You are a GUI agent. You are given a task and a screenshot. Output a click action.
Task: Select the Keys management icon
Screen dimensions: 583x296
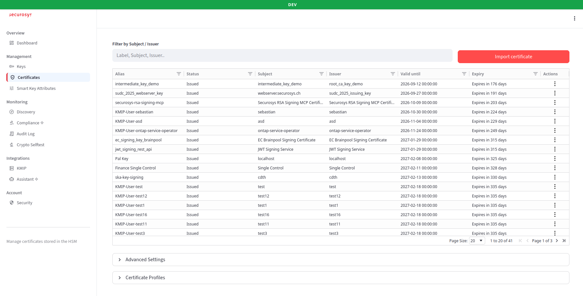coord(12,66)
